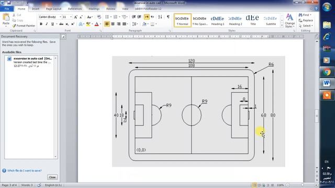Open the Multilevel list button
Viewport: 335px width, 188px height.
pos(124,17)
